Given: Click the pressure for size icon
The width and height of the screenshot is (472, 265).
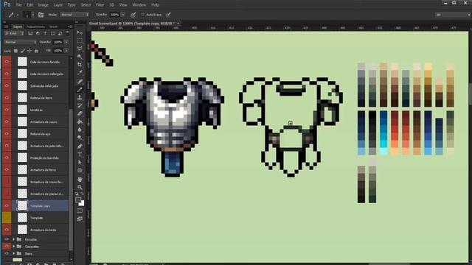Looking at the screenshot, I should click(x=168, y=15).
